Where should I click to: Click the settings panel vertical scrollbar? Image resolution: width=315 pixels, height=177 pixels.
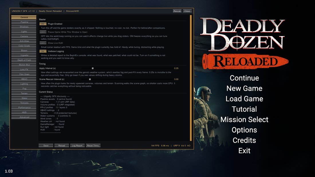tap(191, 78)
